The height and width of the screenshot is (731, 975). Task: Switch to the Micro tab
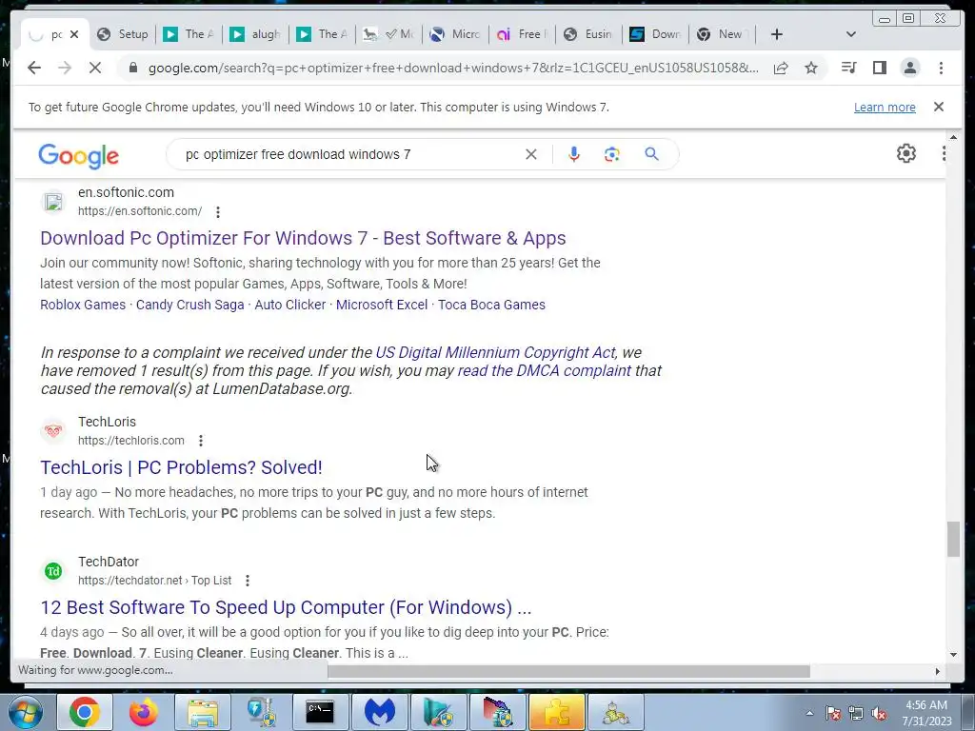click(455, 34)
